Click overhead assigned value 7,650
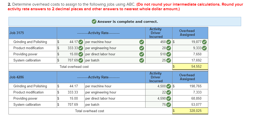The height and width of the screenshot is (117, 254). pos(197,54)
